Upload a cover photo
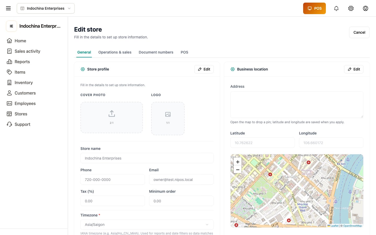376x235 pixels. coord(111,118)
